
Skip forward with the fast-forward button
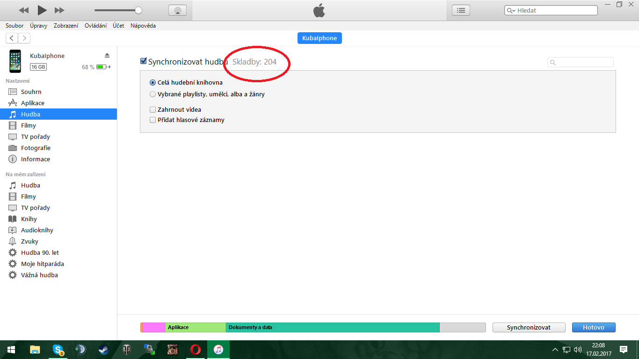tap(59, 10)
